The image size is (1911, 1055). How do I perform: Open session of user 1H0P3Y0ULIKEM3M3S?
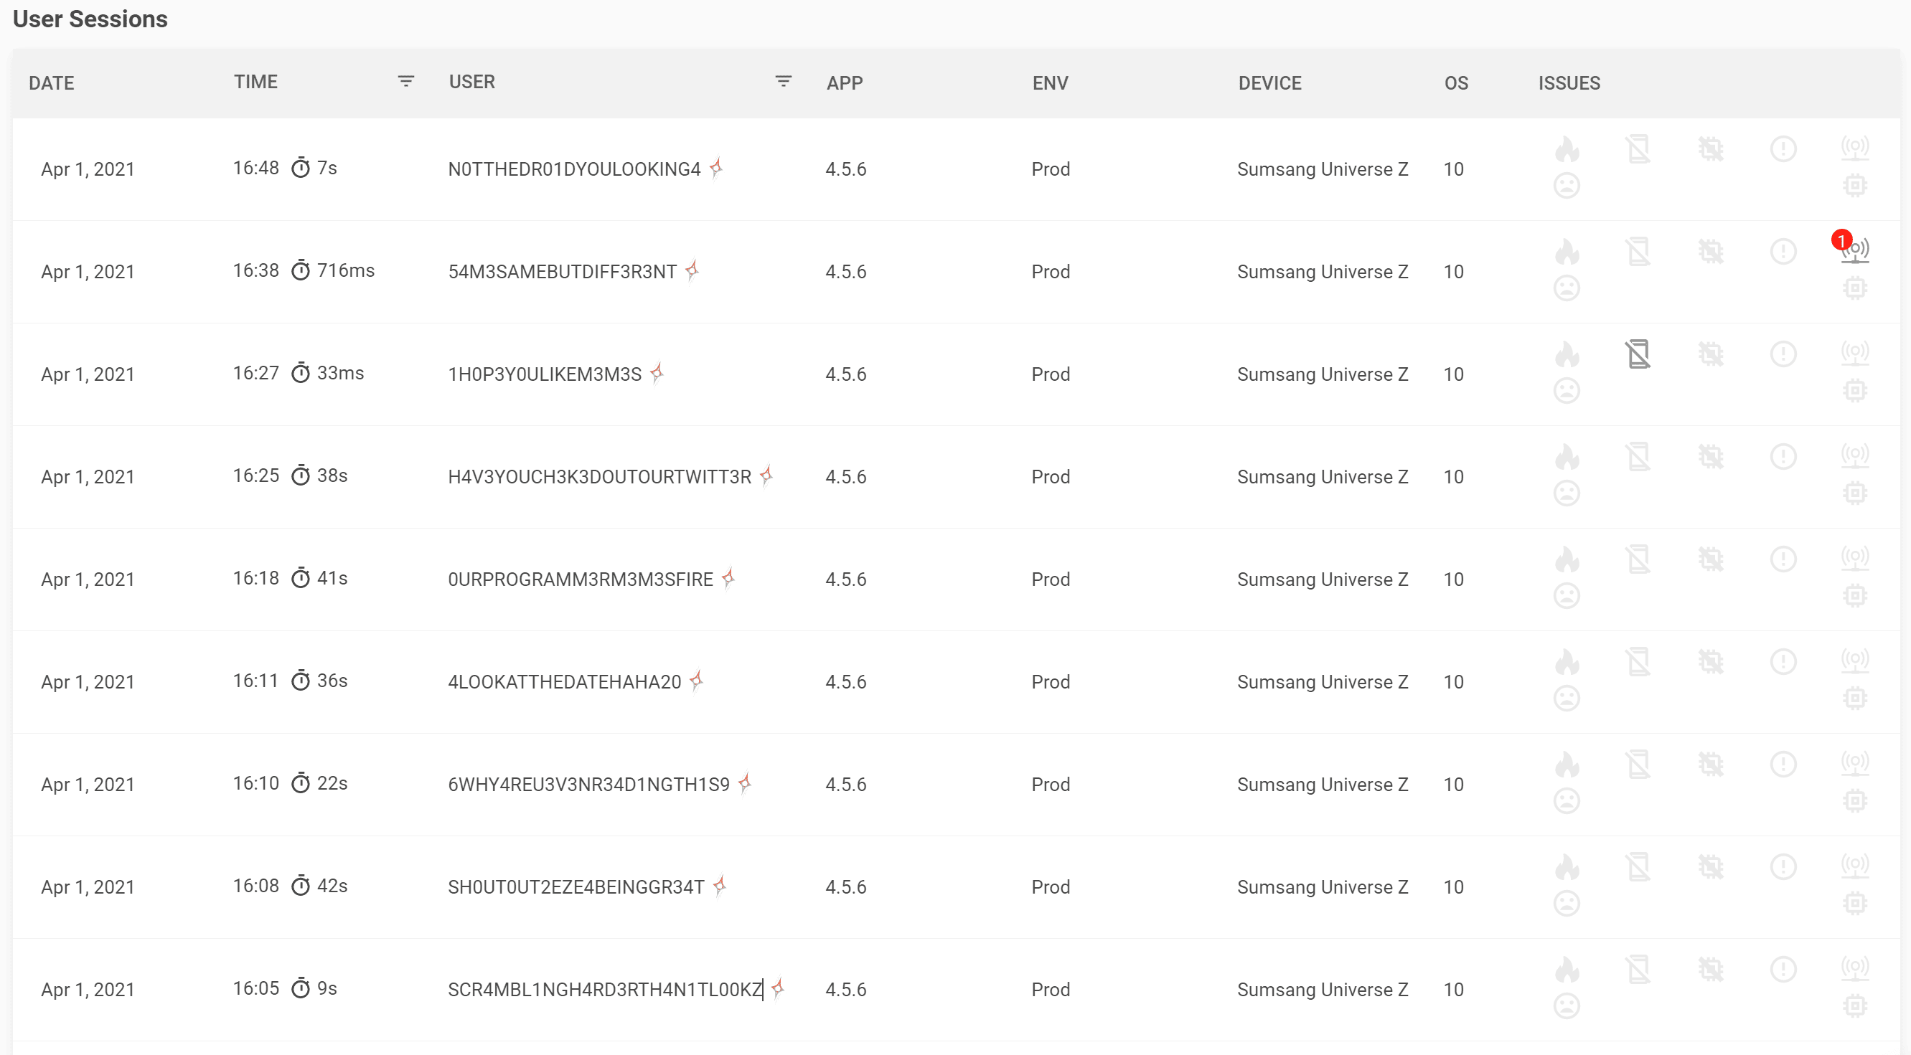tap(545, 374)
